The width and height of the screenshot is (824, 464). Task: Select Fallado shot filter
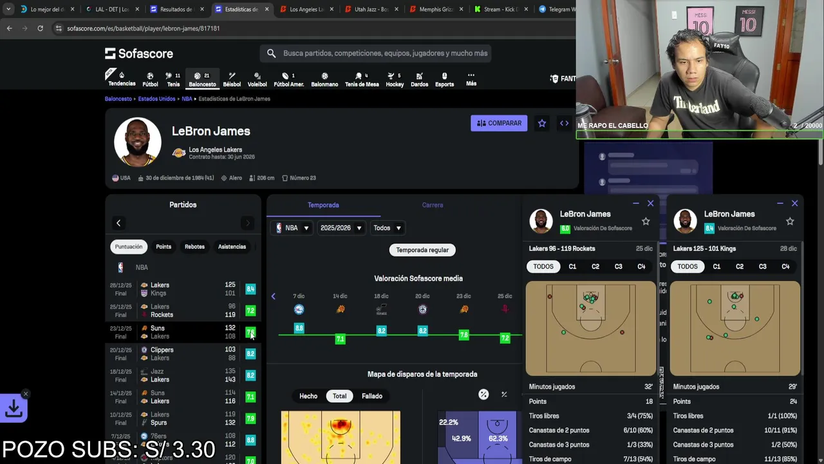click(372, 396)
